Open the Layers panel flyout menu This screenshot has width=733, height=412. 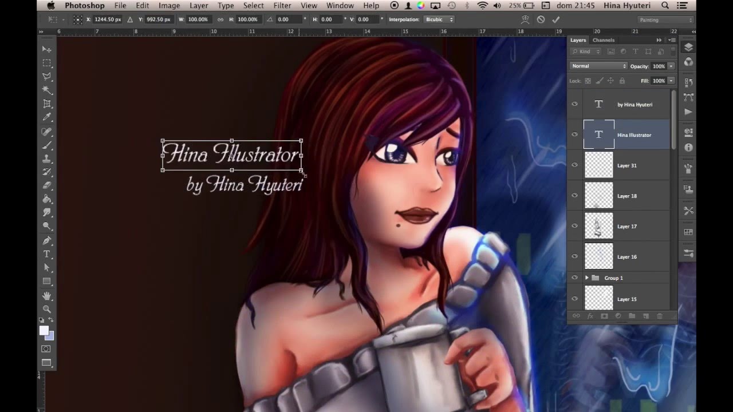[x=672, y=40]
